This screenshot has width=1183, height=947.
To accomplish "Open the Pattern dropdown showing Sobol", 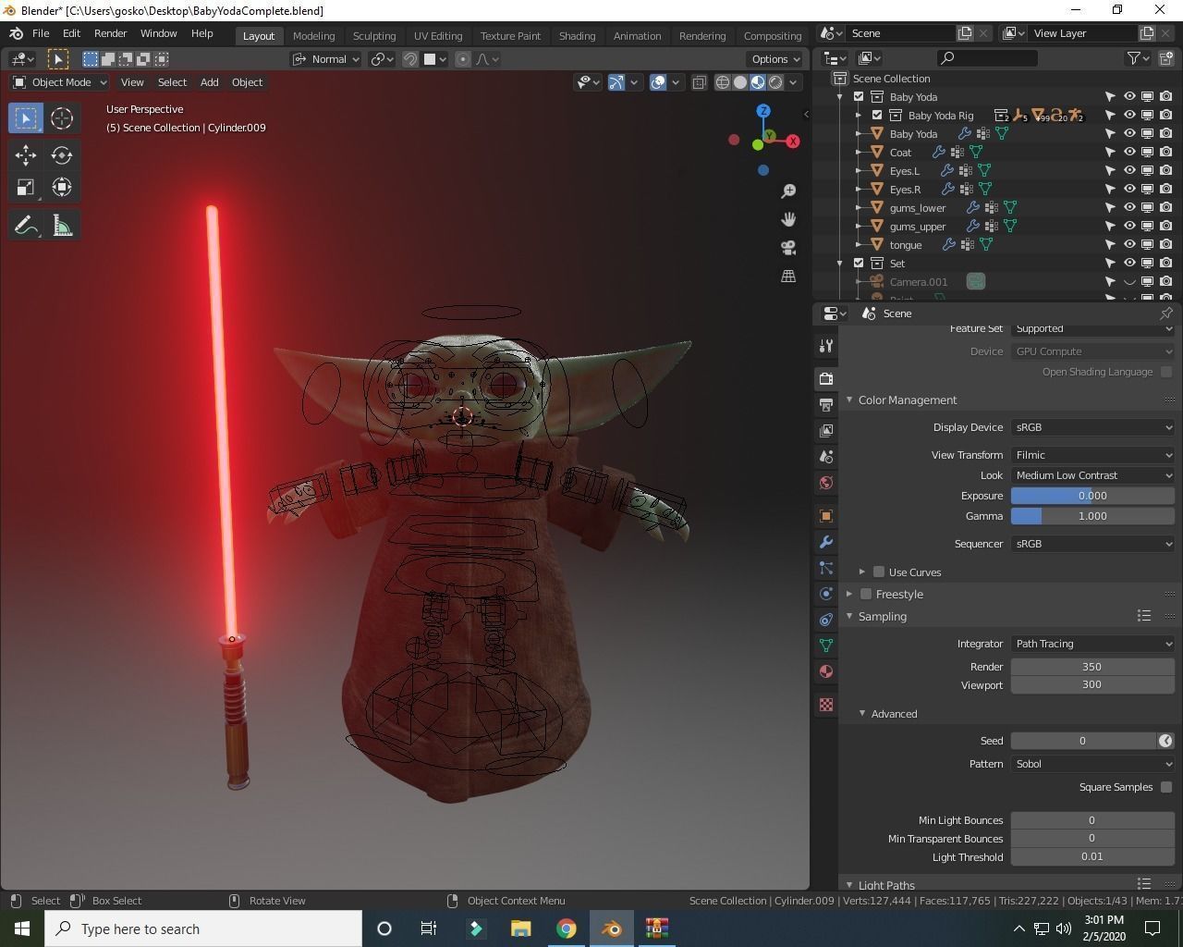I will click(1092, 763).
